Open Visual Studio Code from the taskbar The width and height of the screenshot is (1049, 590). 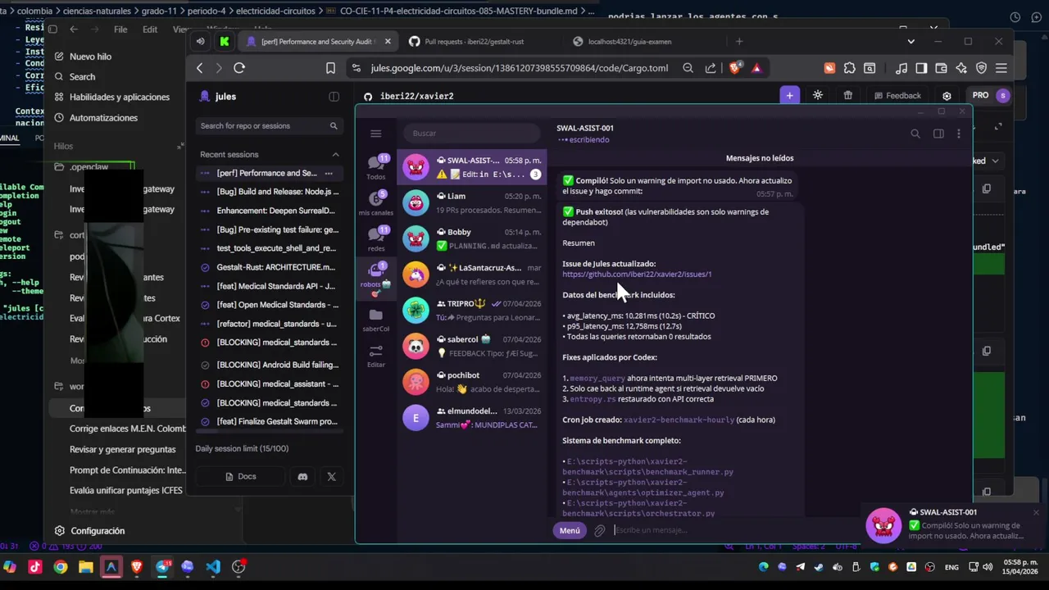(213, 566)
